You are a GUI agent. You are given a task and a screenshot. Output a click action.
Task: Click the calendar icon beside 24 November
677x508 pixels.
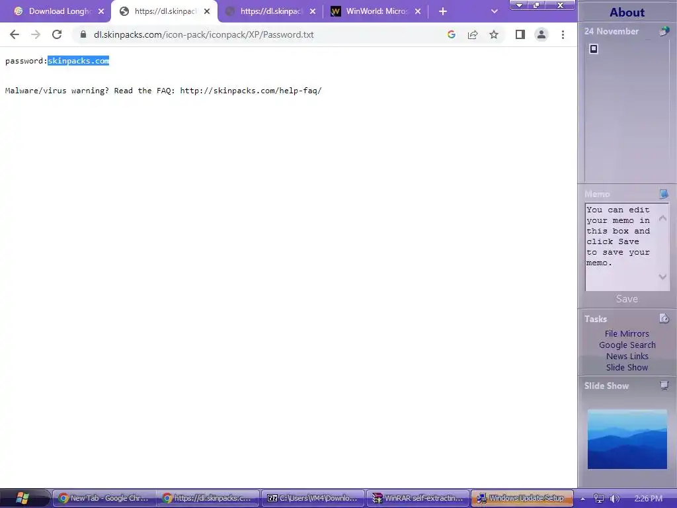click(x=664, y=31)
